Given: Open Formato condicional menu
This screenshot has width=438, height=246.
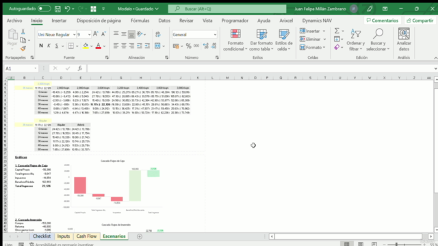Looking at the screenshot, I should 235,40.
